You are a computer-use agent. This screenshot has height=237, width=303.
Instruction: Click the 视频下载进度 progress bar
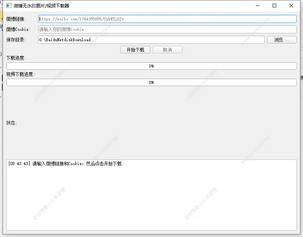click(x=151, y=82)
